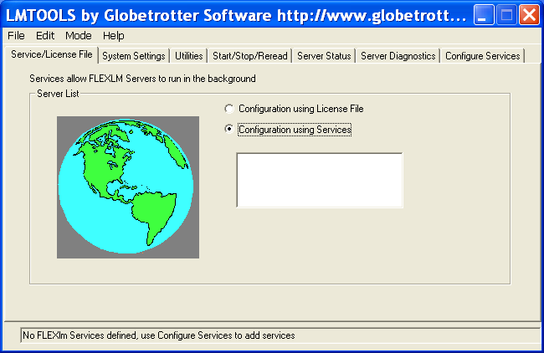The width and height of the screenshot is (544, 353).
Task: Minimize the LMTOOLS window
Action: click(484, 15)
